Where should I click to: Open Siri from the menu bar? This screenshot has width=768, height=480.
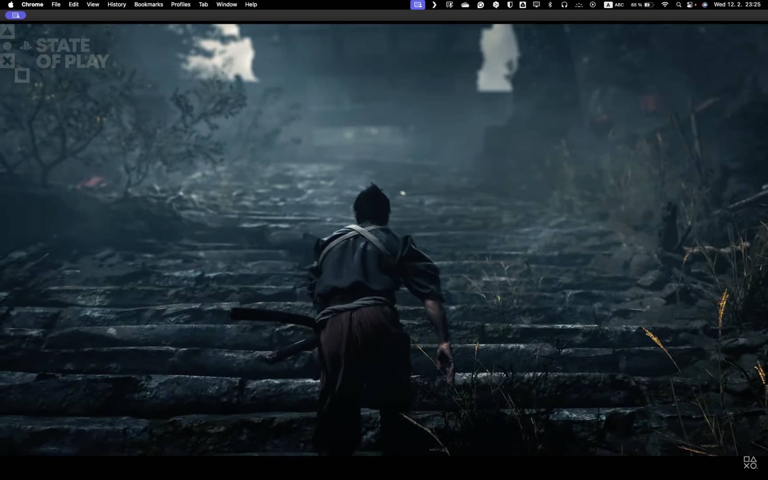coord(704,4)
